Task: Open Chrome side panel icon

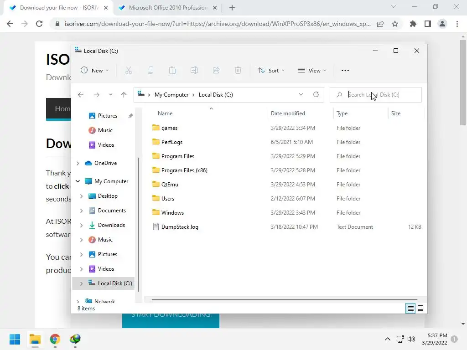Action: (428, 24)
